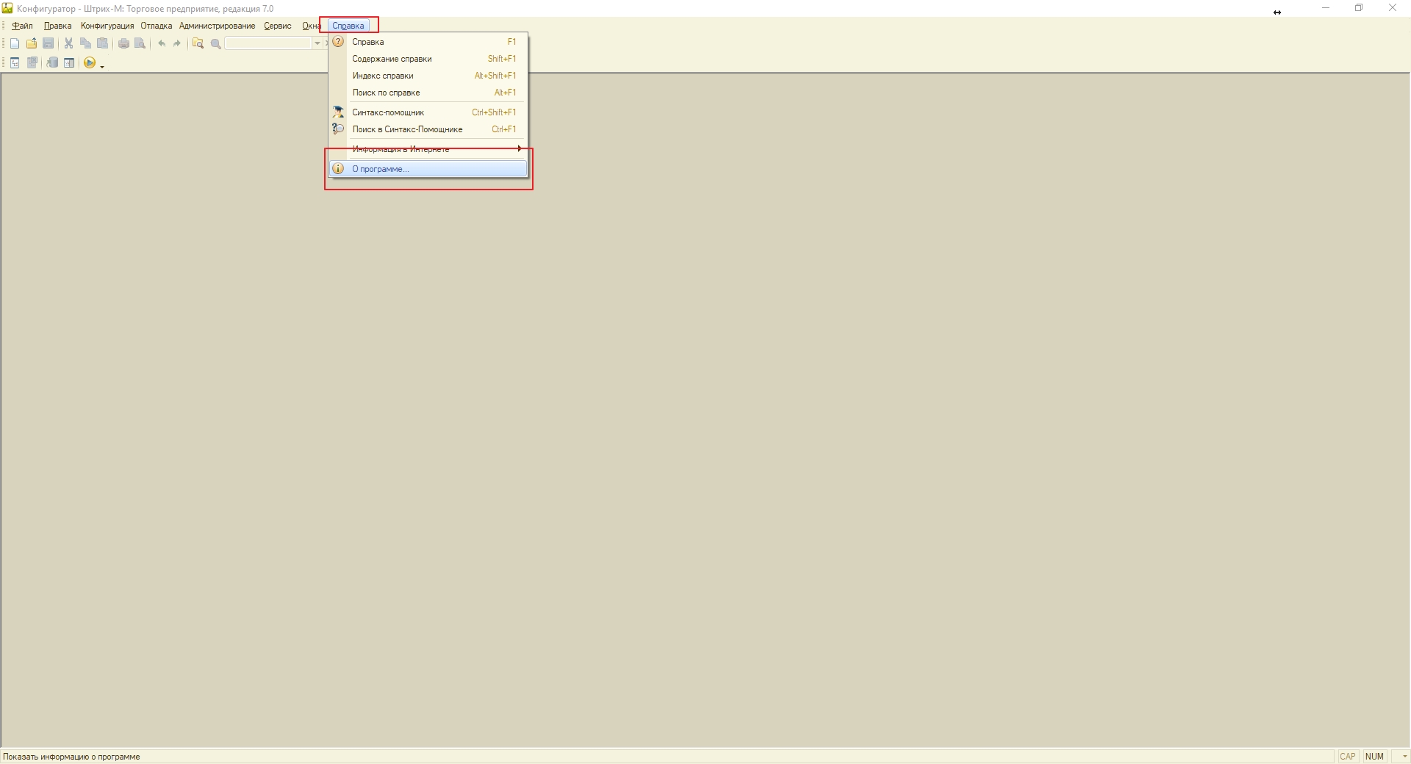Click the Print printer icon
1411x764 pixels.
click(123, 43)
